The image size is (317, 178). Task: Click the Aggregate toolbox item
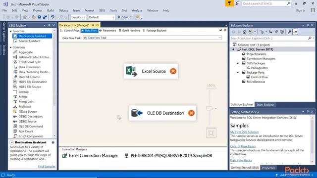(x=25, y=52)
